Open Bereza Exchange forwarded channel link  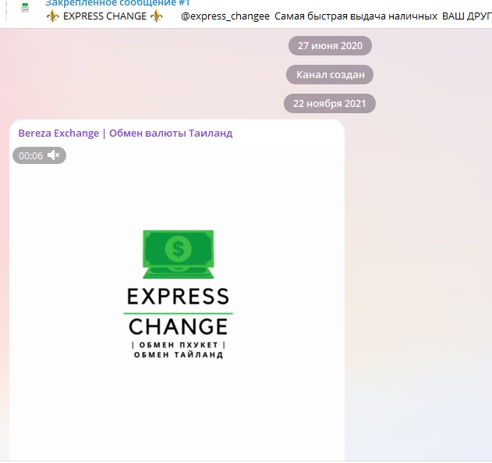tap(126, 134)
